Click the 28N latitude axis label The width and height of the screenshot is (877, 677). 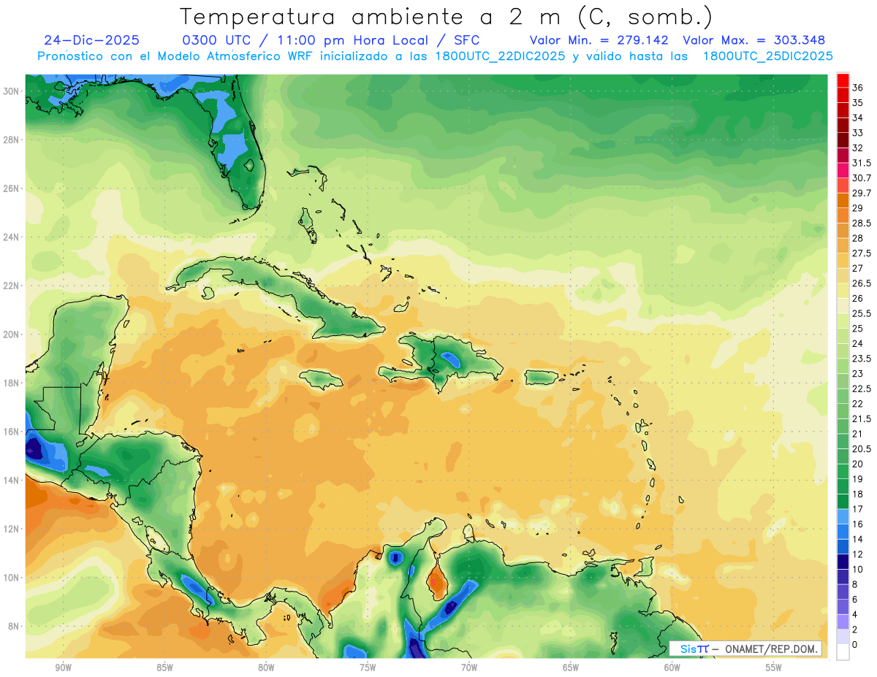pos(11,139)
